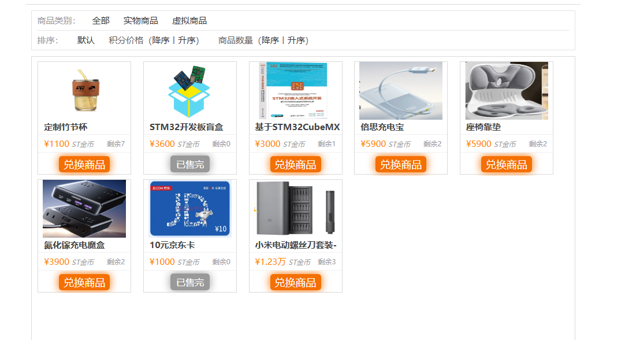
Task: Open the STM32CubeMX book cover image
Action: pos(295,91)
